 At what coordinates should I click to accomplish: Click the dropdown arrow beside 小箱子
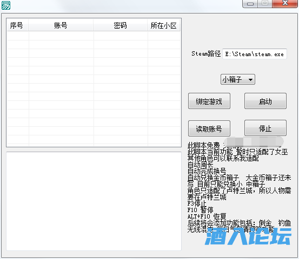250,79
